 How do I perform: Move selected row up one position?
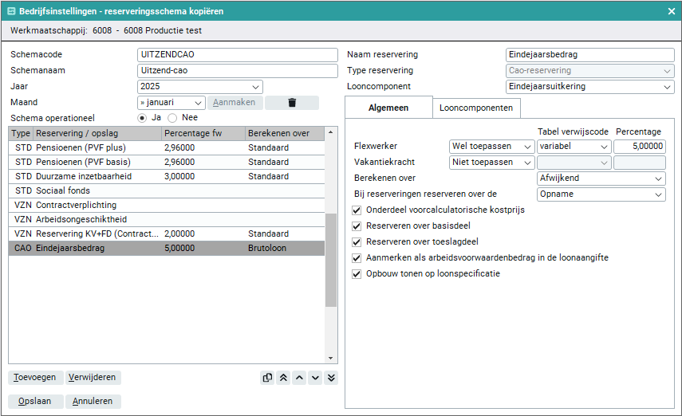tap(299, 378)
